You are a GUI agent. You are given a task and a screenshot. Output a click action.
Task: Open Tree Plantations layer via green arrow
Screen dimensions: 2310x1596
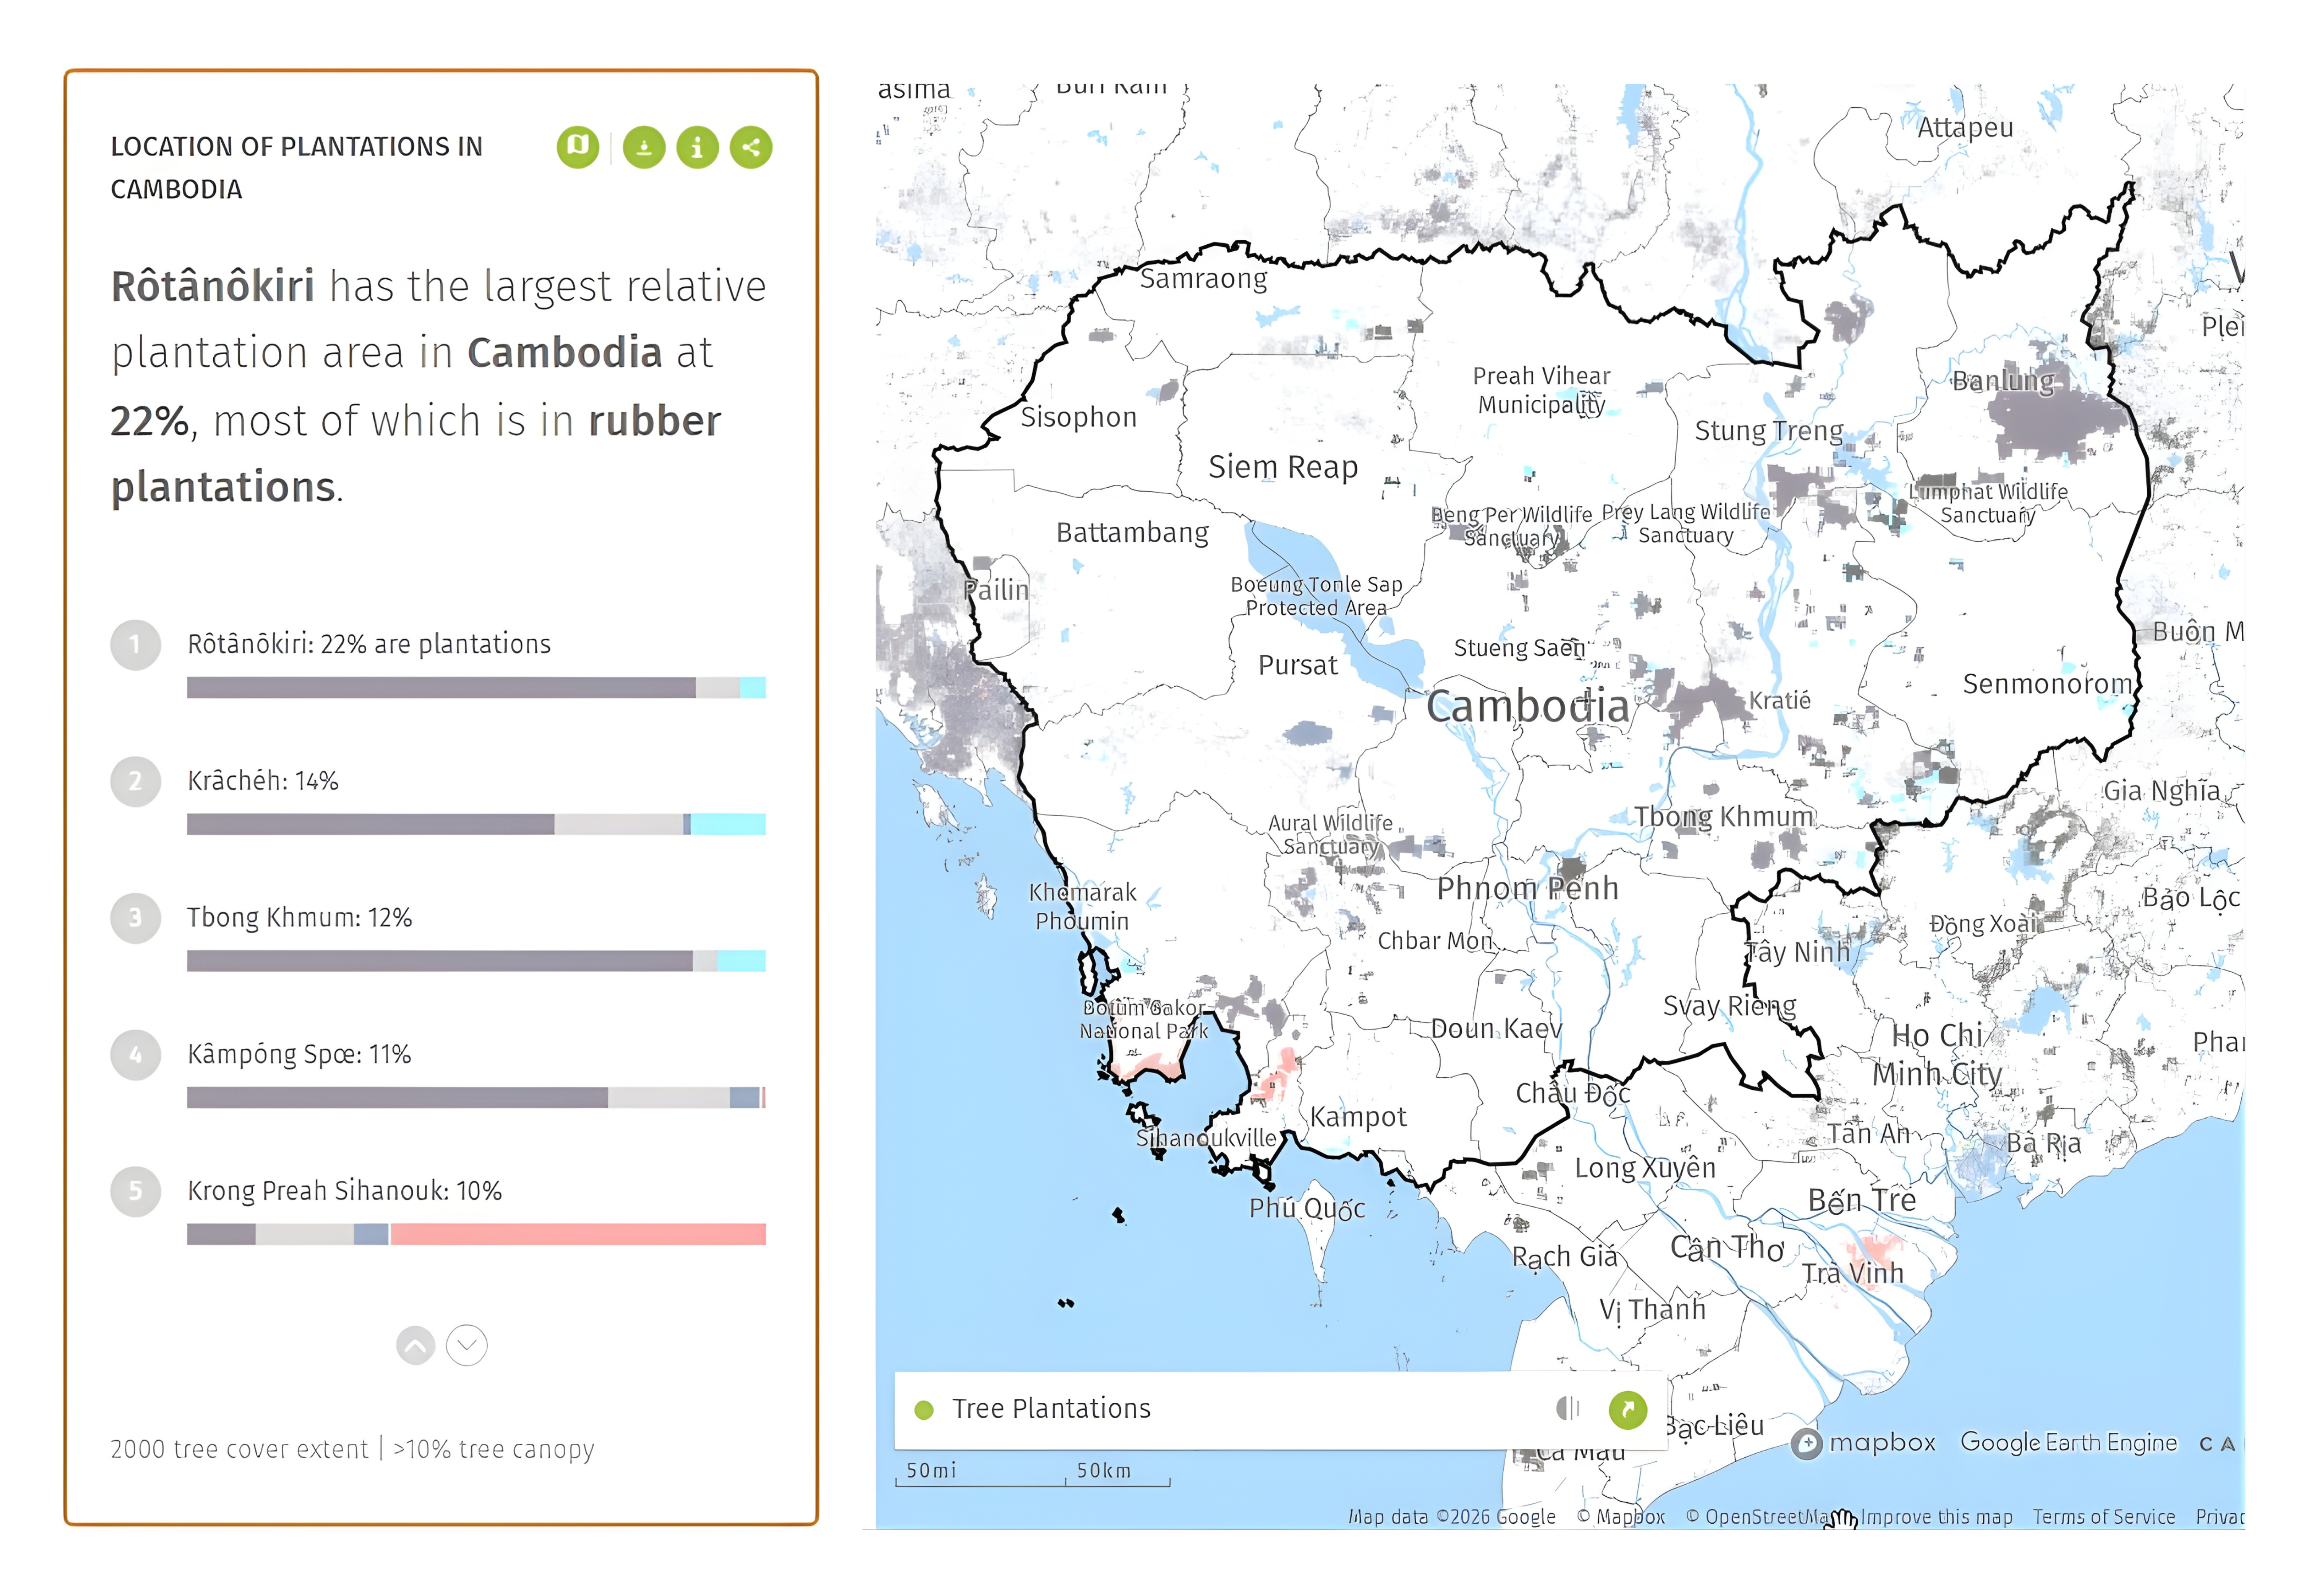pos(1627,1409)
